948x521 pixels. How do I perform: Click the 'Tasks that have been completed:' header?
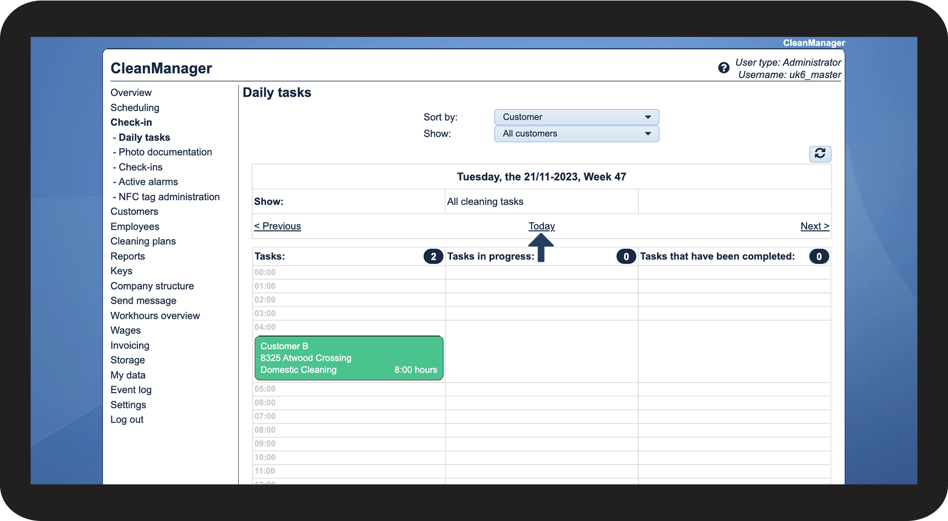tap(717, 256)
